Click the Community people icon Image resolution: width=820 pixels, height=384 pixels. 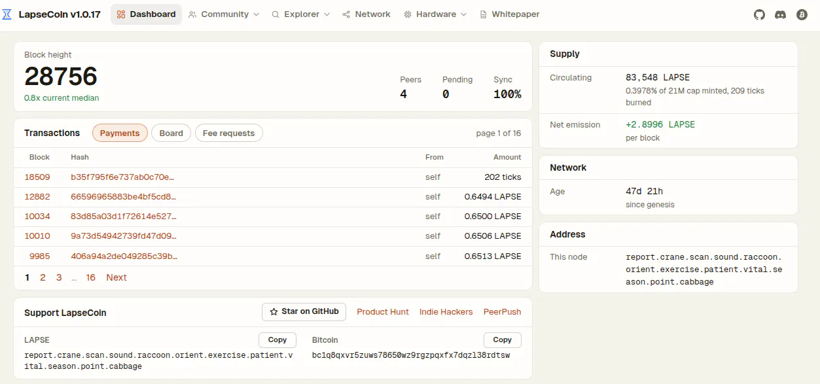192,14
